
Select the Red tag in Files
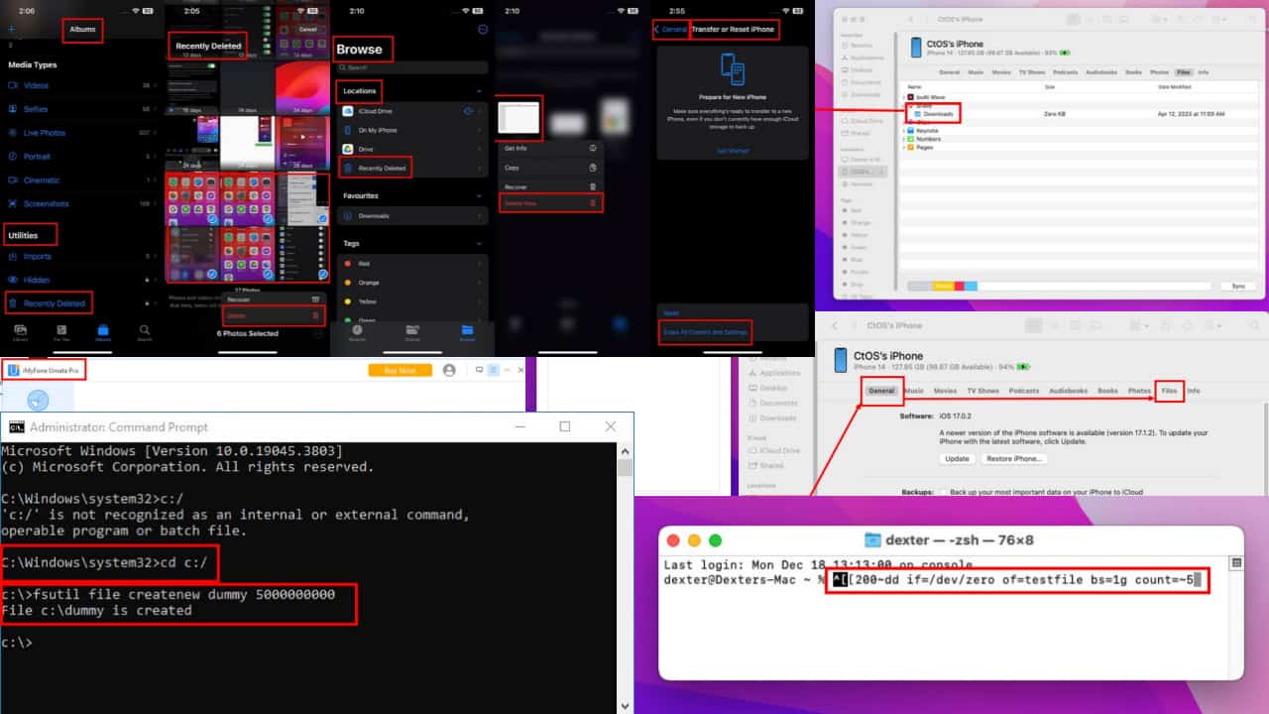[412, 264]
